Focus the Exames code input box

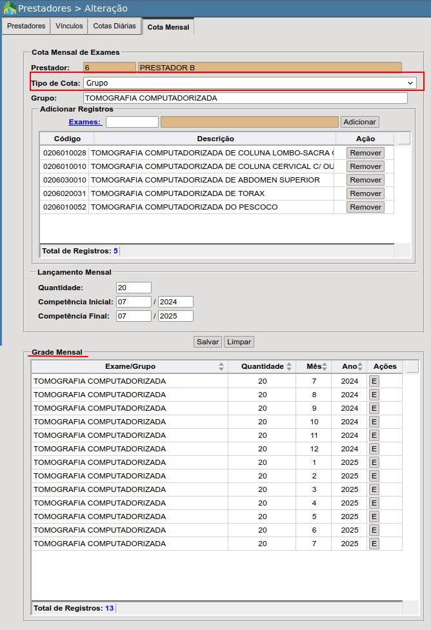132,122
